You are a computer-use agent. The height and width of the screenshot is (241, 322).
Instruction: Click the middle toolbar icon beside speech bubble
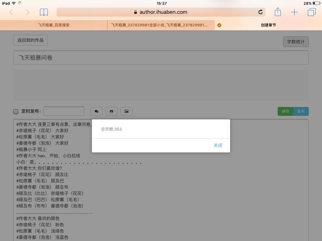pyautogui.click(x=112, y=111)
